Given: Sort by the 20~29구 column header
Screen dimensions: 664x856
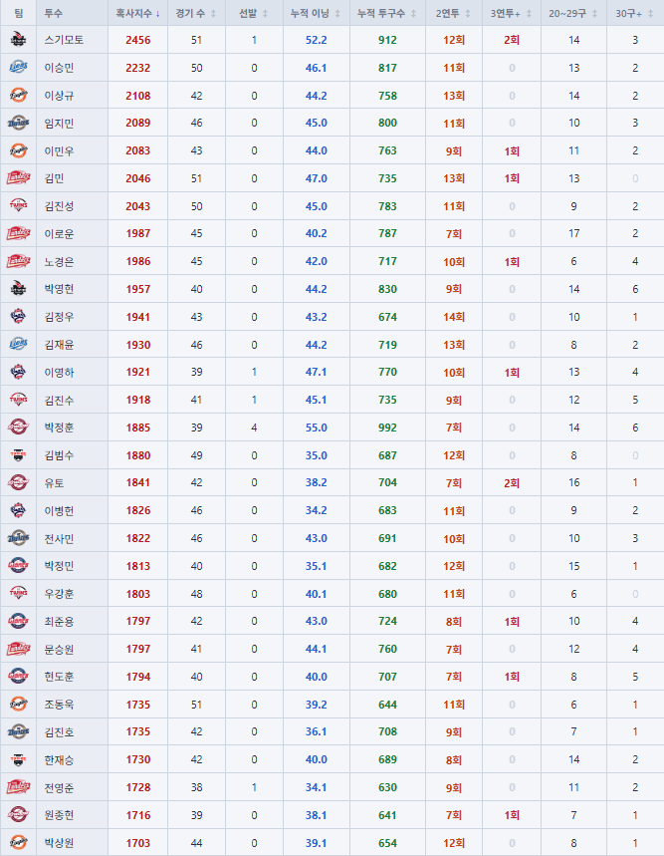Looking at the screenshot, I should click(x=573, y=13).
